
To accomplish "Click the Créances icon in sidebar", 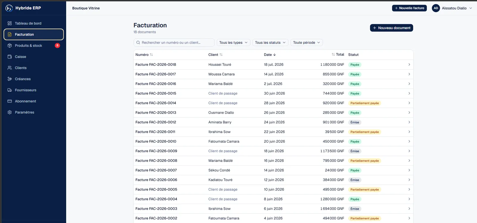I will (10, 79).
